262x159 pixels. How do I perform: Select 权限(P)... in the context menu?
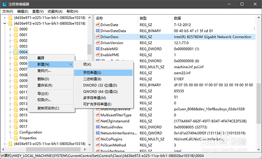click(51, 100)
